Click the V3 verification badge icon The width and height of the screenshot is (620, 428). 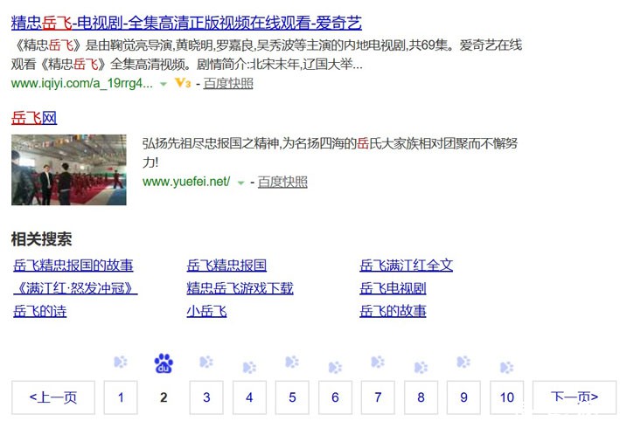pyautogui.click(x=183, y=83)
